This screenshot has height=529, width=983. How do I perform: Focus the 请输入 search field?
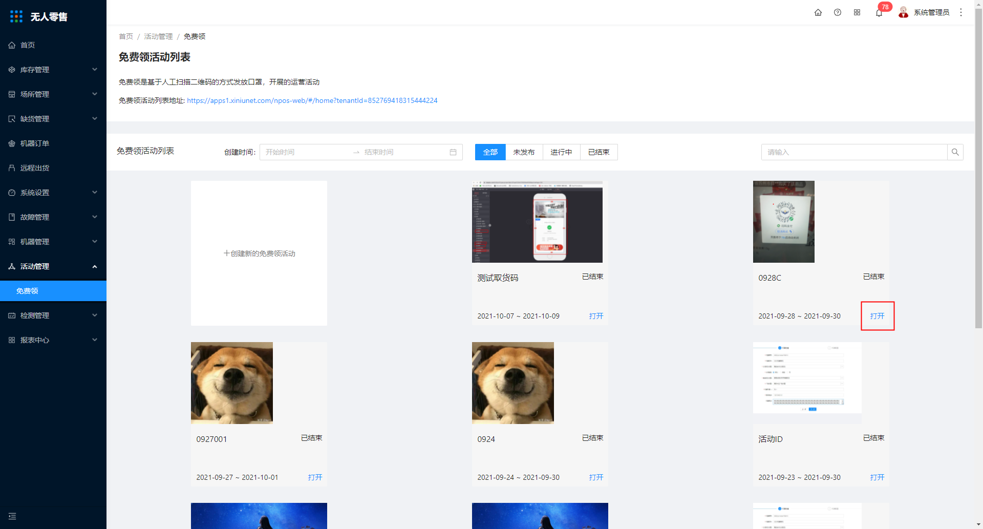[854, 152]
